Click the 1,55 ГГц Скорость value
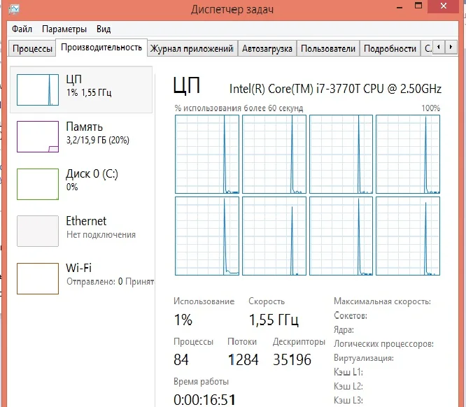Viewport: 466px width, 407px height. (274, 320)
